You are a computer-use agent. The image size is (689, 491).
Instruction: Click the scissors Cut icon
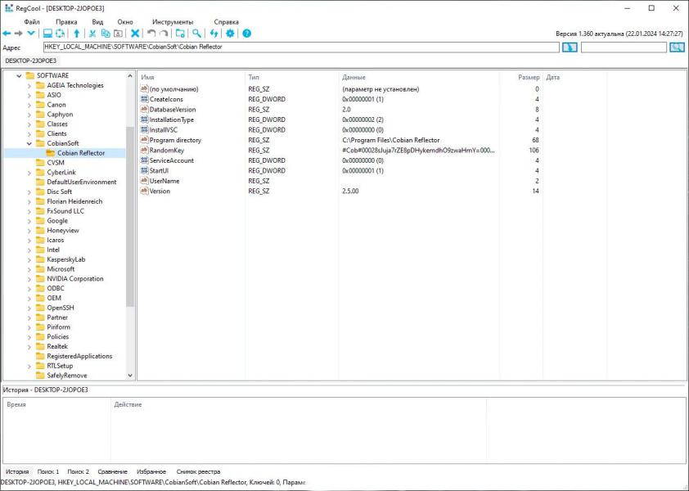click(x=92, y=34)
